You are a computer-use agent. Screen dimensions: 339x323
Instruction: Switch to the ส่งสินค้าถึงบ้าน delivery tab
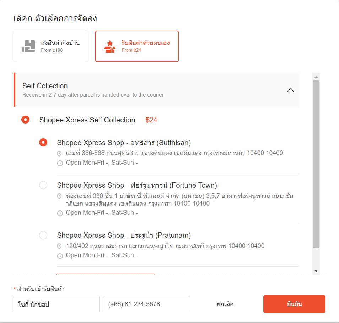point(51,46)
